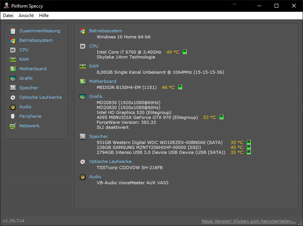Click the Motherboard icon in sidebar

tap(13, 69)
